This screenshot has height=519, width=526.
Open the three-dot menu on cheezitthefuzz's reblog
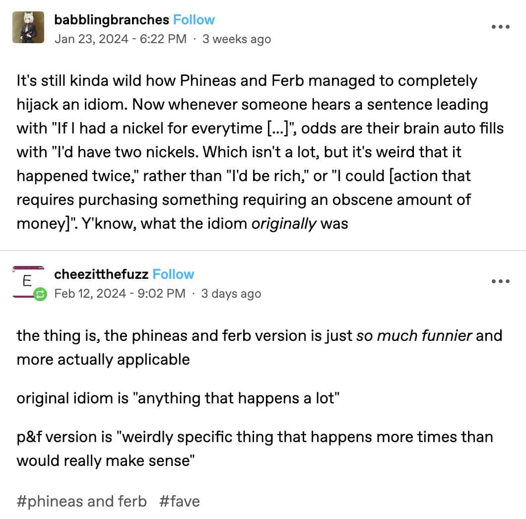500,281
